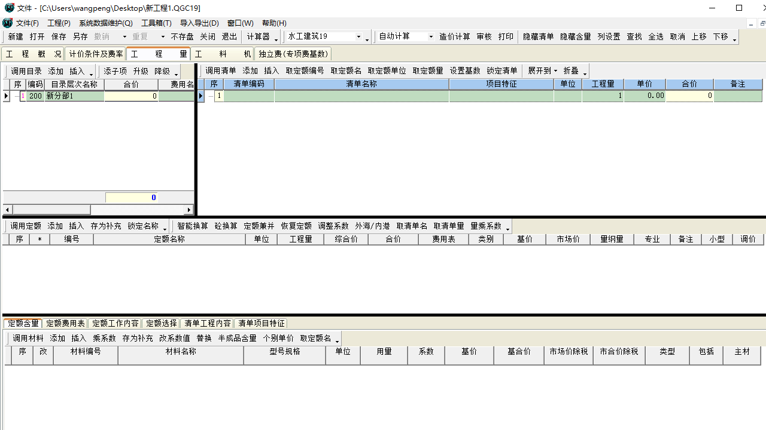766x430 pixels.
Task: Open the 展开到 expand-level dropdown
Action: (542, 71)
